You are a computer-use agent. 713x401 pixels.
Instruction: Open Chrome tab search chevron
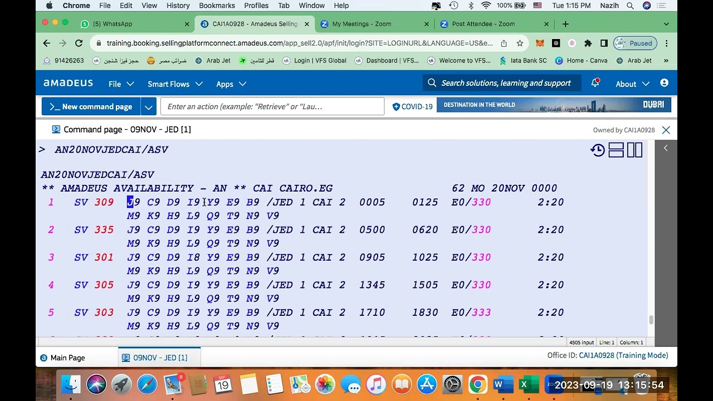[666, 24]
